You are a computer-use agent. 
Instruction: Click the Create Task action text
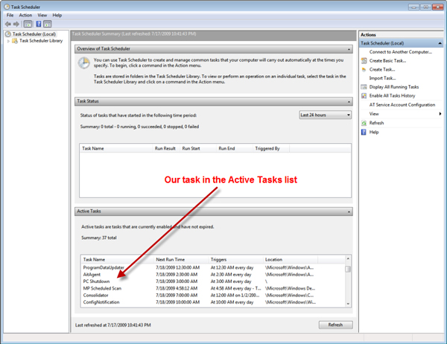pos(382,69)
